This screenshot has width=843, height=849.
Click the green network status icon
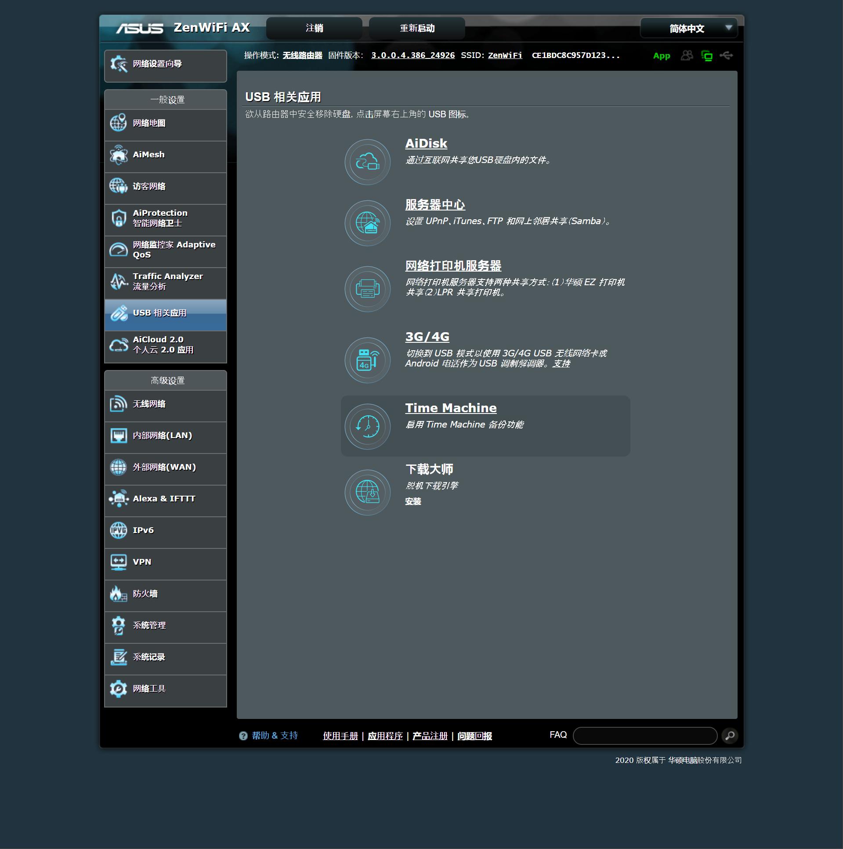click(706, 56)
